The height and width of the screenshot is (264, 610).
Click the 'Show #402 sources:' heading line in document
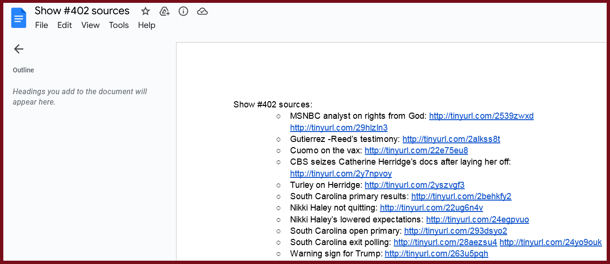273,105
